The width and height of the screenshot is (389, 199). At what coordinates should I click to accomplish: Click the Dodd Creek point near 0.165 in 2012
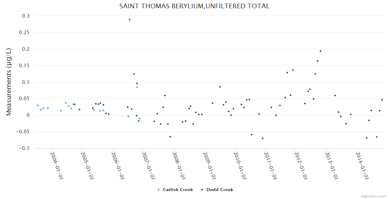318,61
